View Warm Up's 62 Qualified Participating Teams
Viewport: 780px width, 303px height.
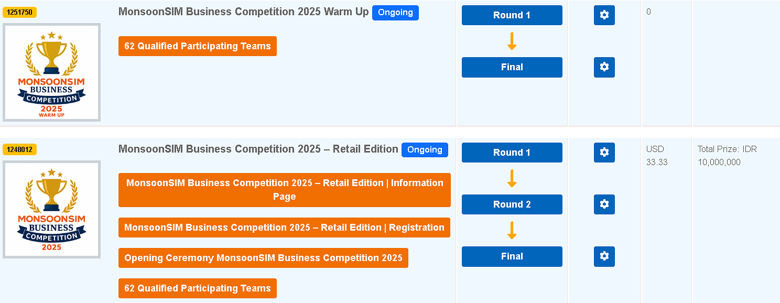[x=197, y=46]
